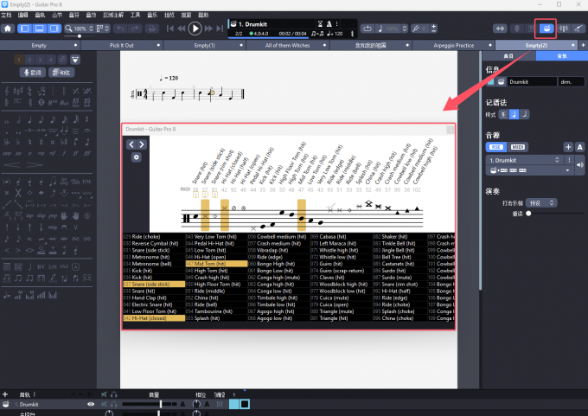Click the add track plus icon

click(5, 394)
